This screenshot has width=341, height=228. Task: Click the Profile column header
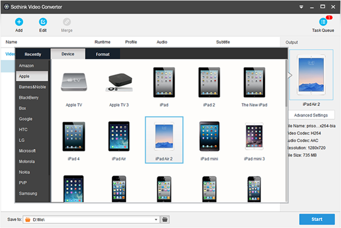[x=131, y=42]
